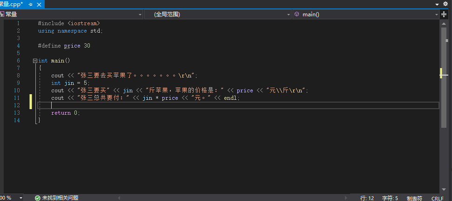Click the jin * price expression on line 11
This screenshot has width=452, height=201.
160,98
